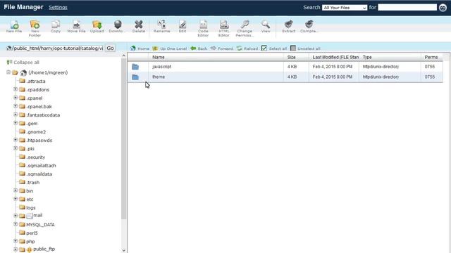Select the .attracta tree folder

pyautogui.click(x=36, y=82)
